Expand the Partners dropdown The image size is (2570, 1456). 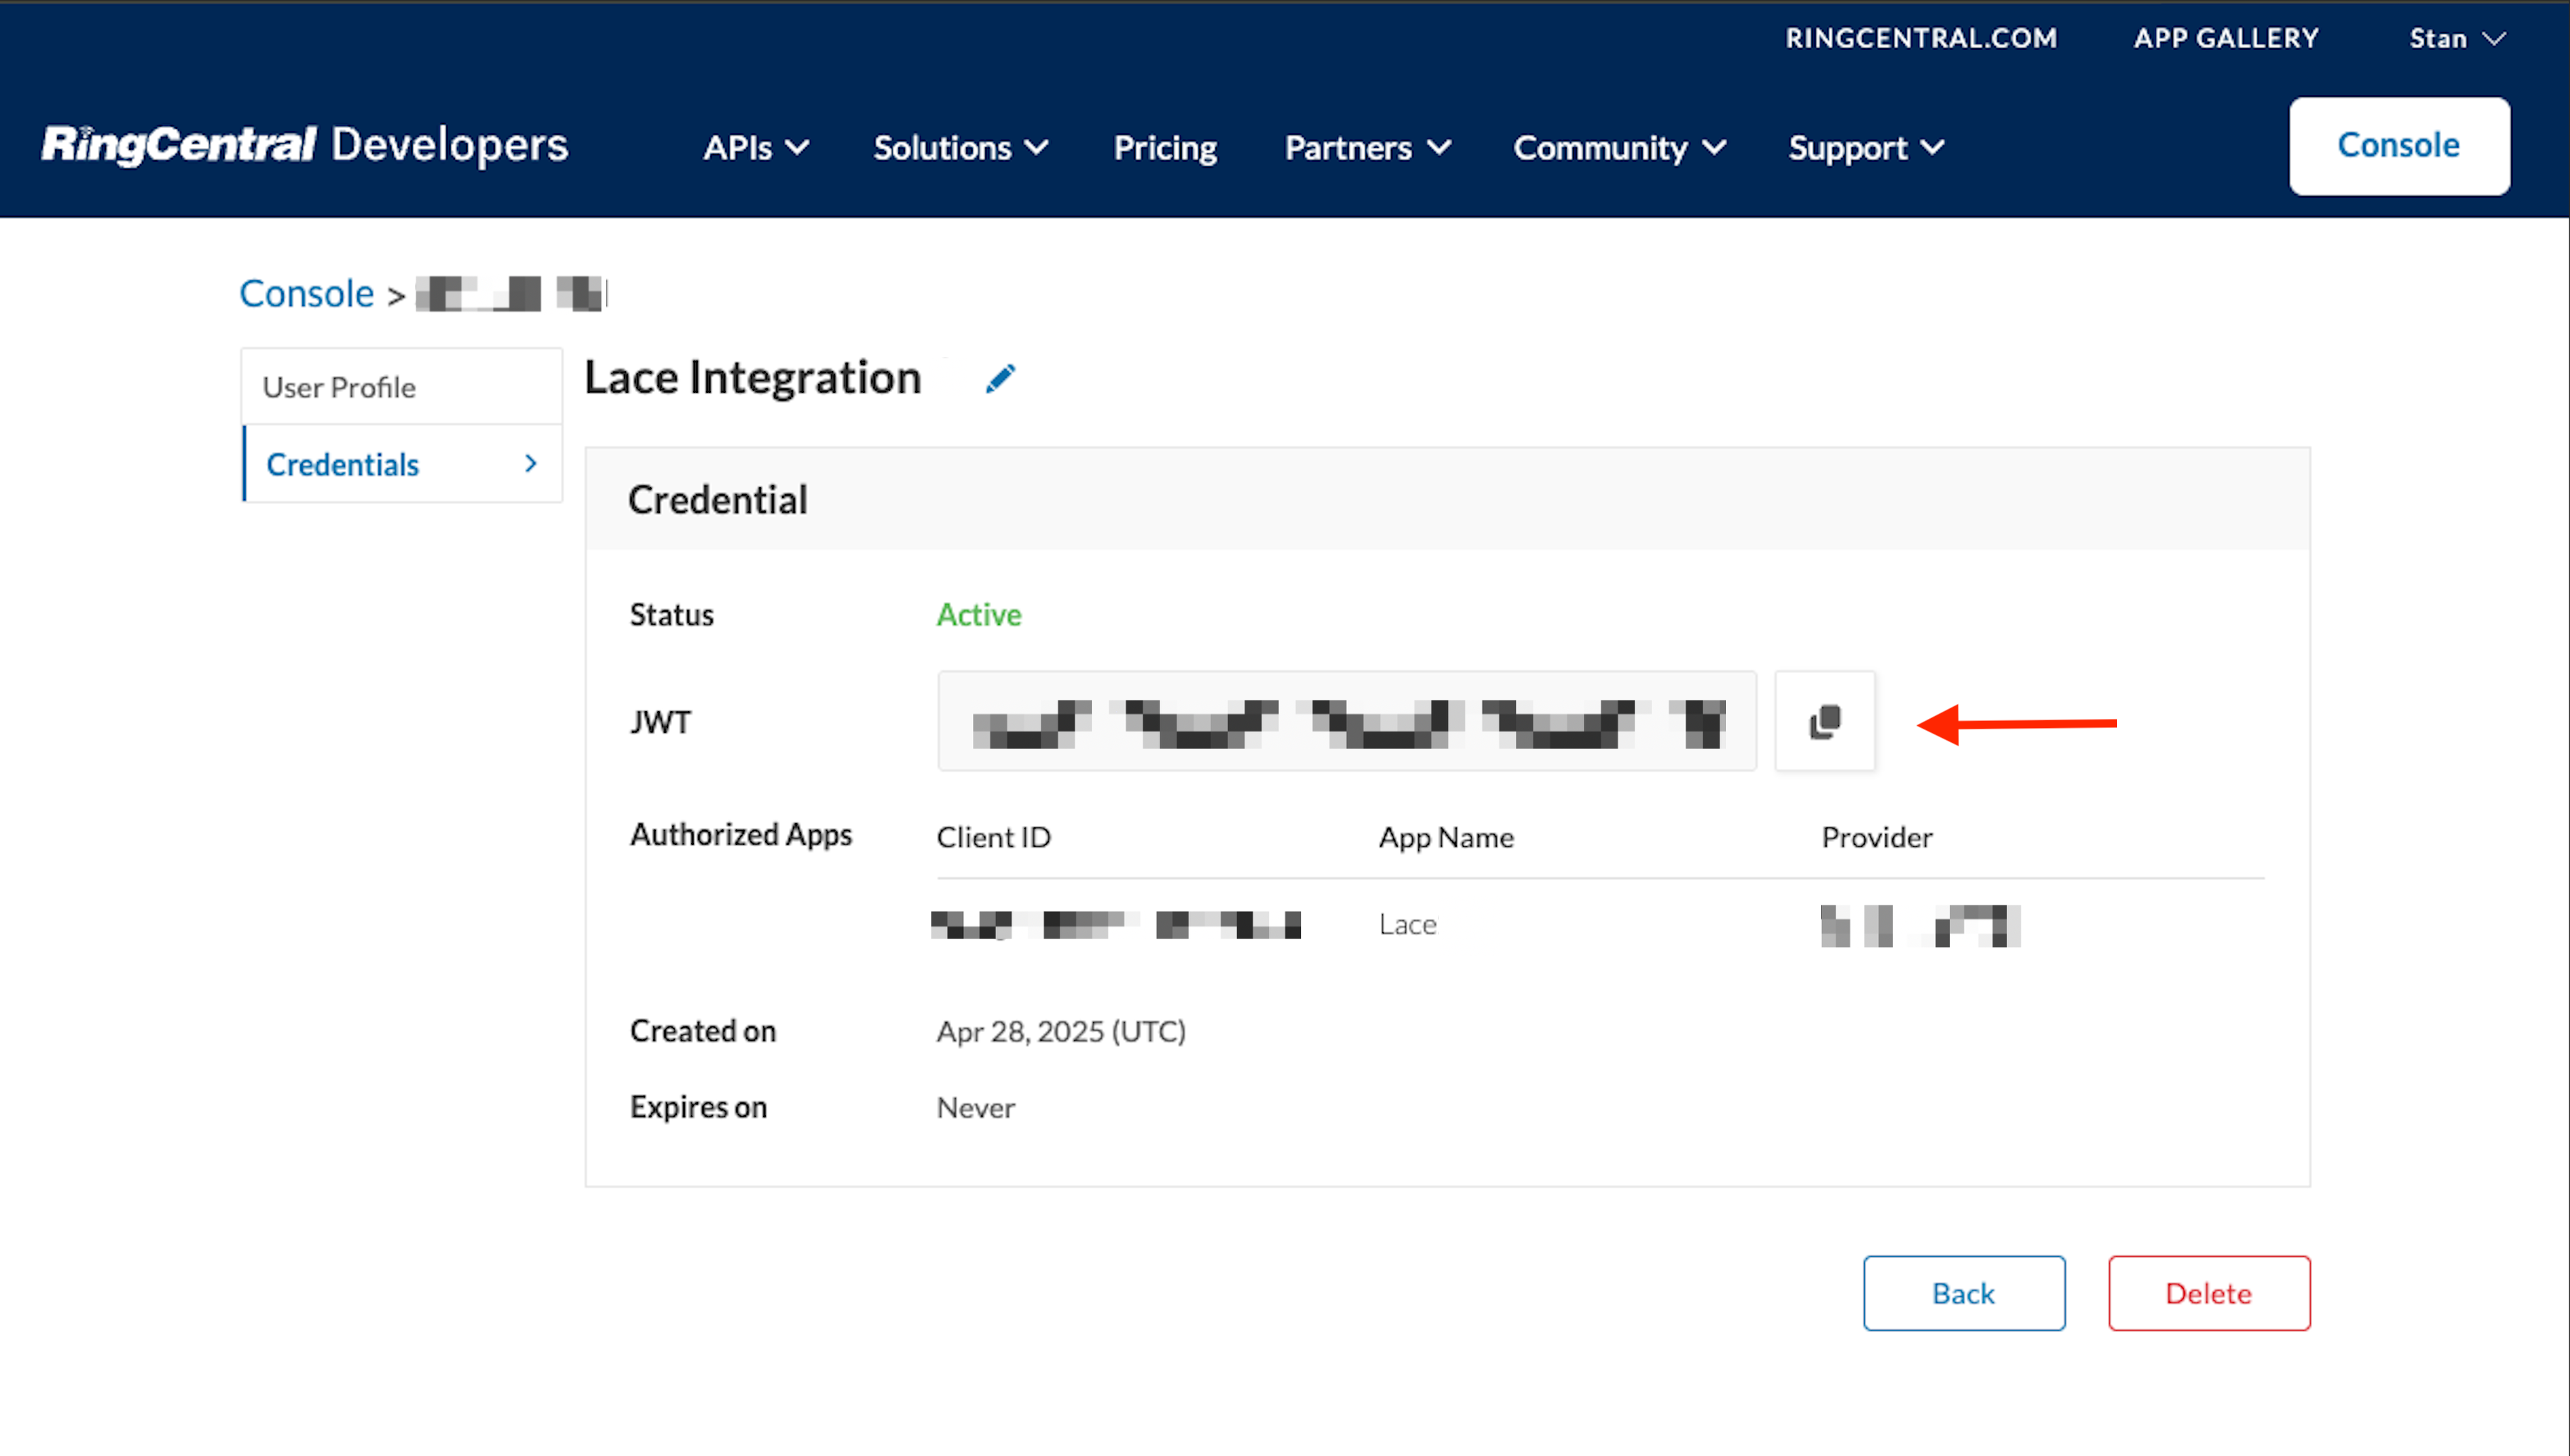[1367, 148]
